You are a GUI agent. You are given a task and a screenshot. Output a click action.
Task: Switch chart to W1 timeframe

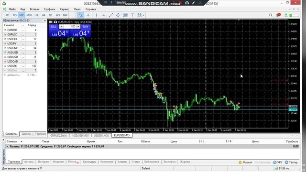coord(58,15)
